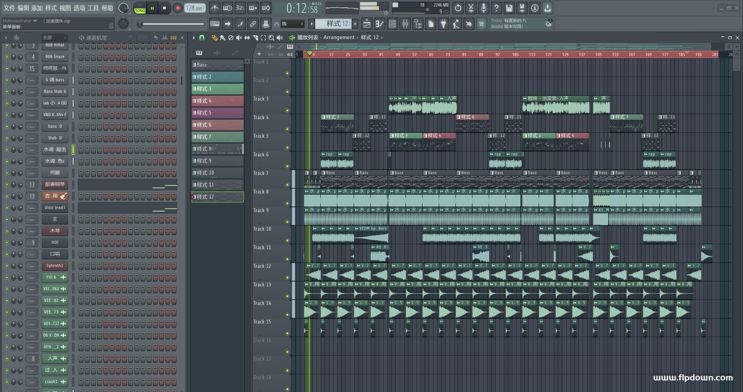
Task: Open the 全部 channel filter dropdown
Action: [x=54, y=38]
